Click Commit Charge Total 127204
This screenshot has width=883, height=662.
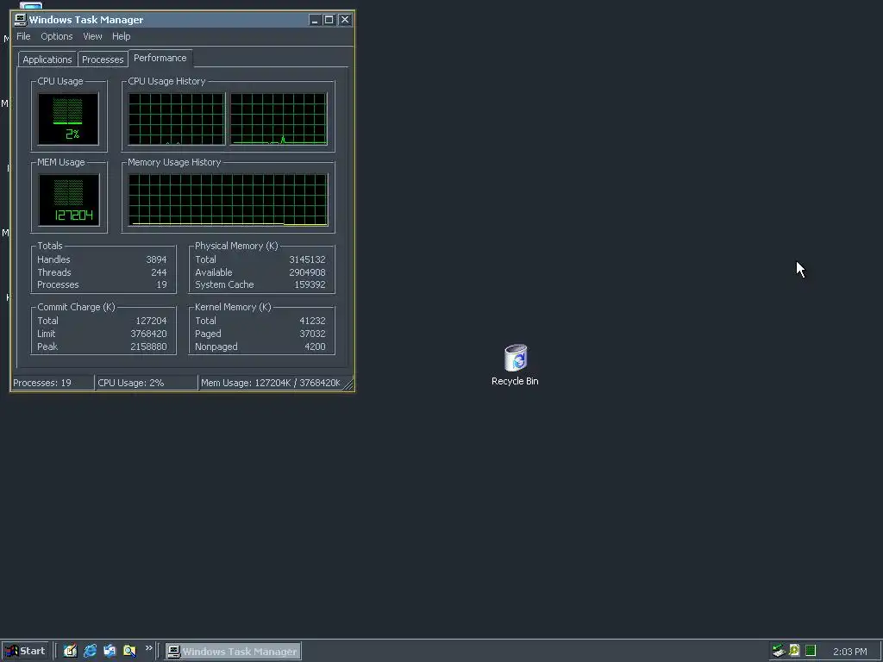151,321
